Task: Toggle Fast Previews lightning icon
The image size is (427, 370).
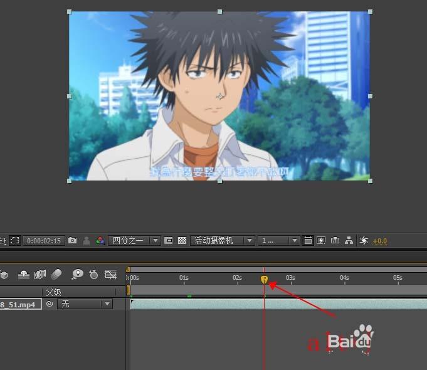Action: [321, 240]
